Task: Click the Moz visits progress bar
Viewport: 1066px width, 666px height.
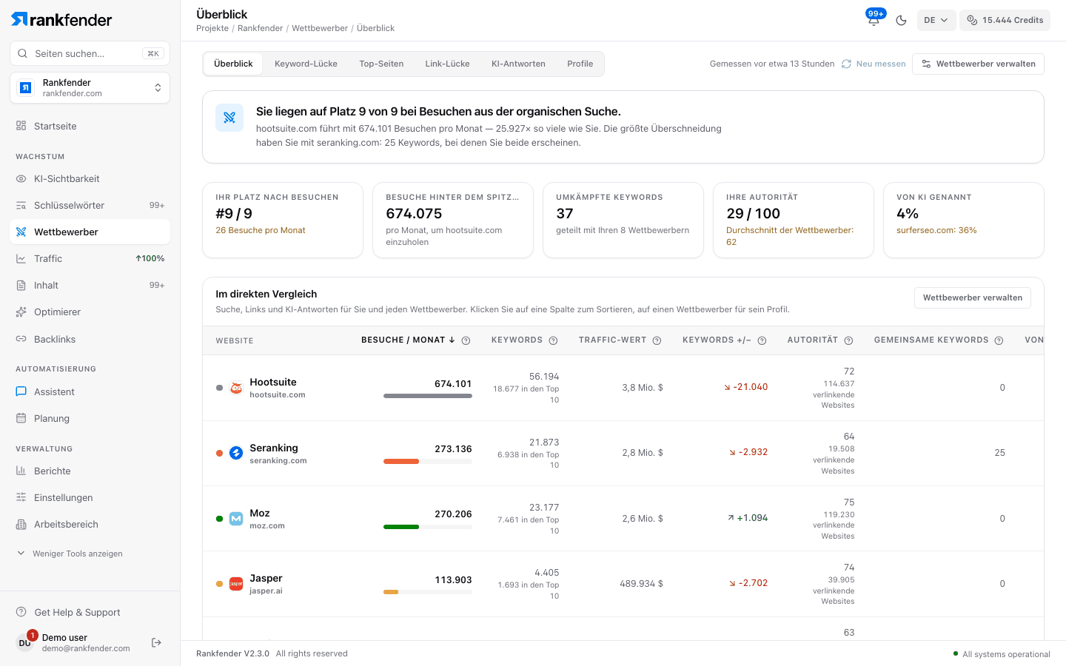Action: coord(428,527)
